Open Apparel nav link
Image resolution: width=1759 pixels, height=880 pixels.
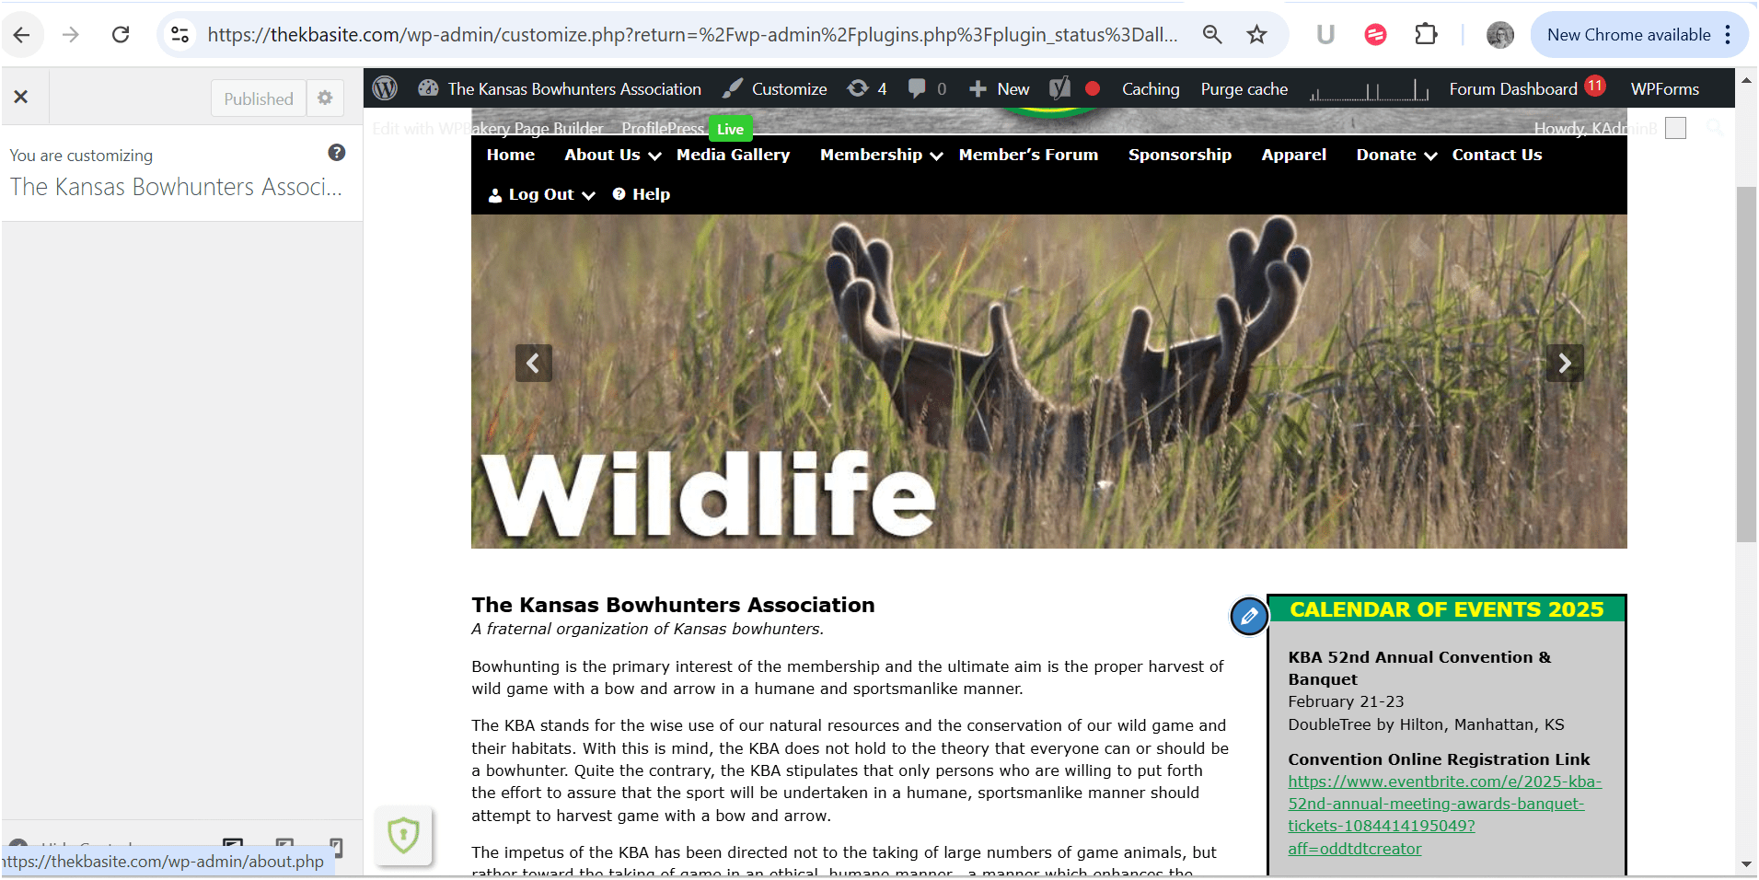click(1293, 155)
